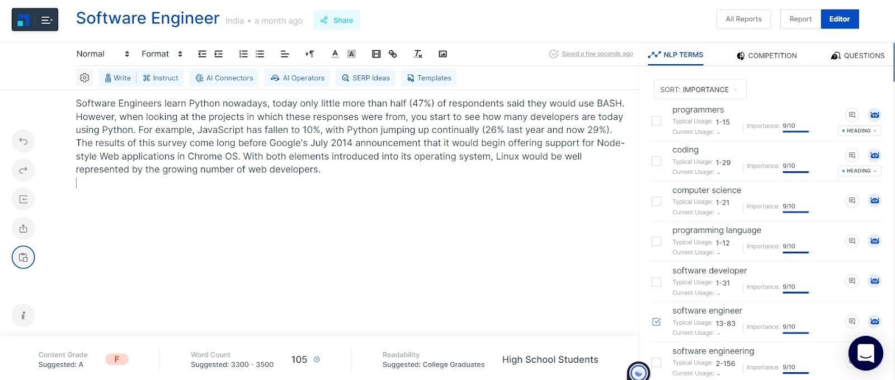Open the chat support widget
895x380 pixels.
click(865, 353)
